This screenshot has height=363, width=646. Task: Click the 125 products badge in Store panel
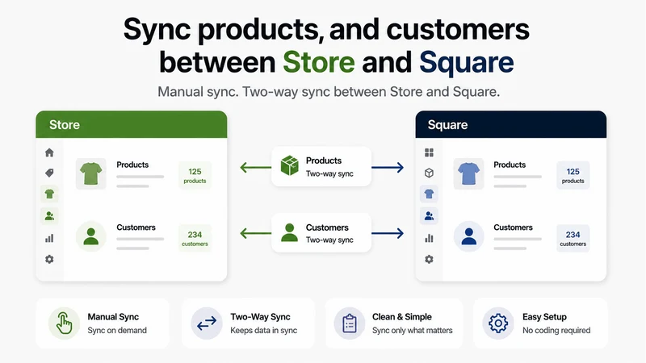(x=195, y=175)
